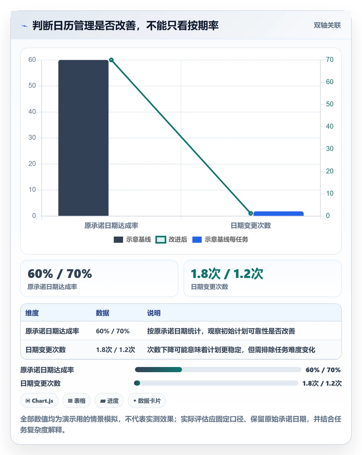The image size is (362, 455).
Task: Click the 1.8次 / 1.2次 data card
Action: [x=263, y=278]
